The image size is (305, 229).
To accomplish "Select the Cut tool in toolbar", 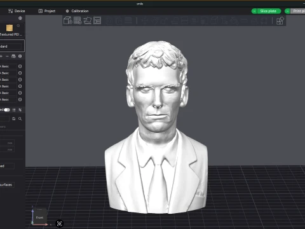I will coord(184,20).
